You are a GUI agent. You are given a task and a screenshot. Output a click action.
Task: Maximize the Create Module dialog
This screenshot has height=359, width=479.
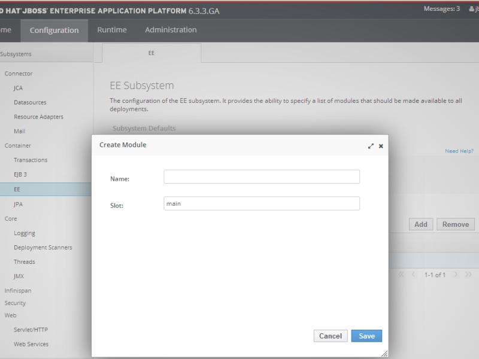[x=371, y=146]
